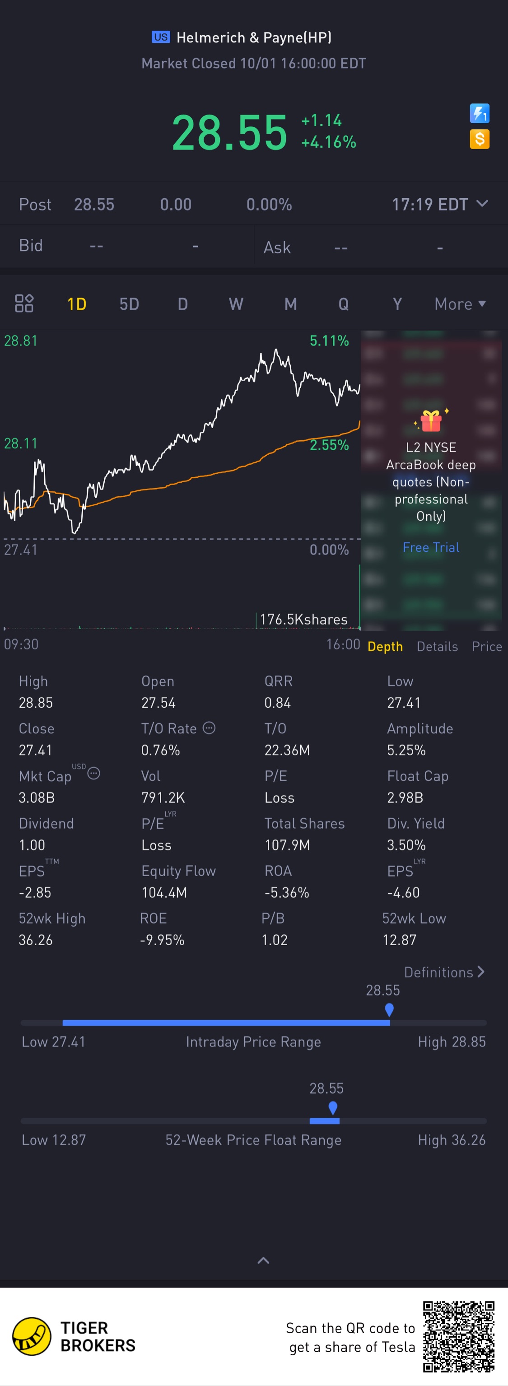
Task: Open the chart layout grid icon
Action: 24,303
